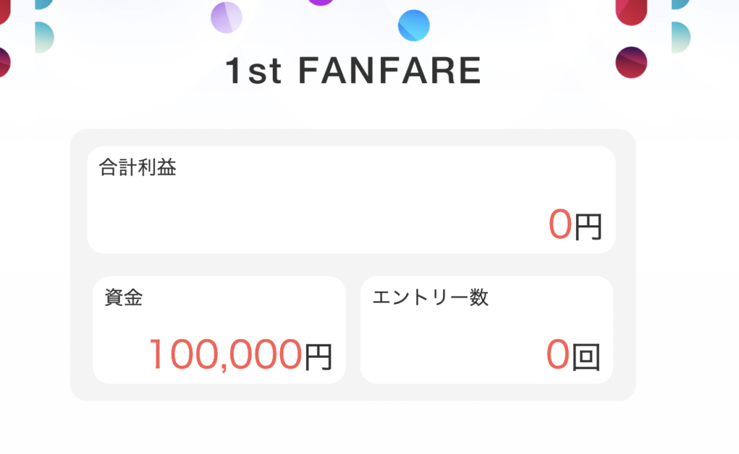Image resolution: width=739 pixels, height=454 pixels.
Task: Click the violet circle at the top edge
Action: [x=320, y=2]
